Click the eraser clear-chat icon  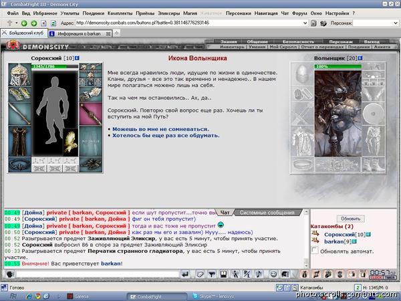click(200, 274)
